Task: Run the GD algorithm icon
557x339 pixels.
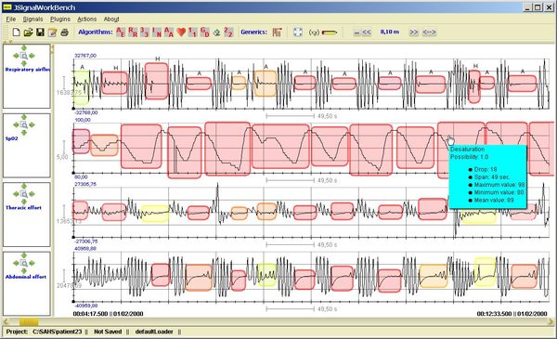Action: [x=205, y=32]
